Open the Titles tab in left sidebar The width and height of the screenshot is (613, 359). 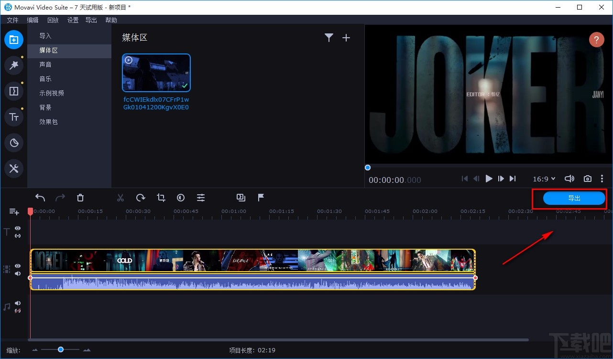14,116
